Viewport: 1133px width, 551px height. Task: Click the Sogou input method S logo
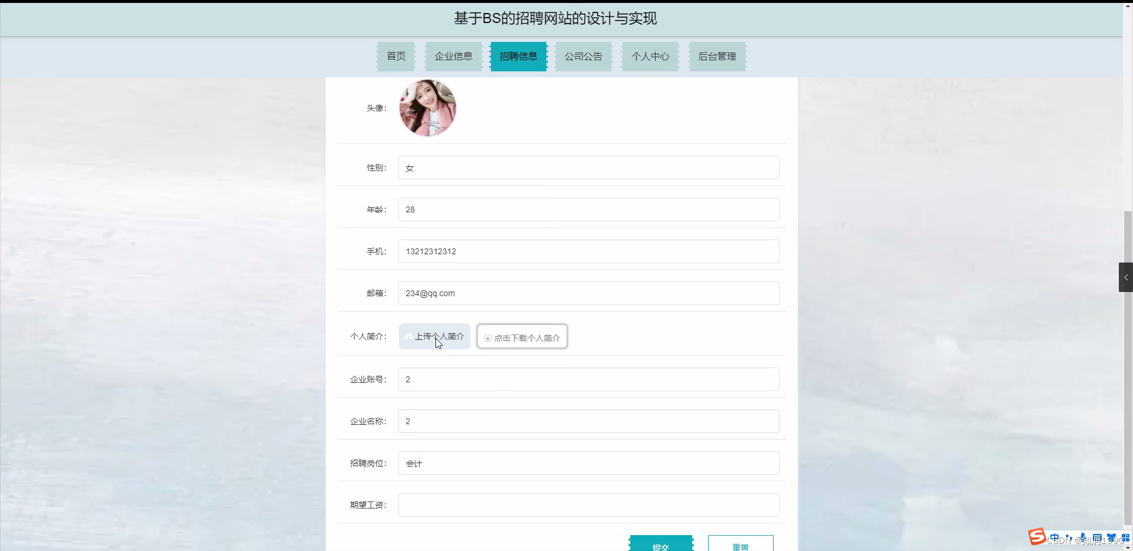tap(1037, 537)
